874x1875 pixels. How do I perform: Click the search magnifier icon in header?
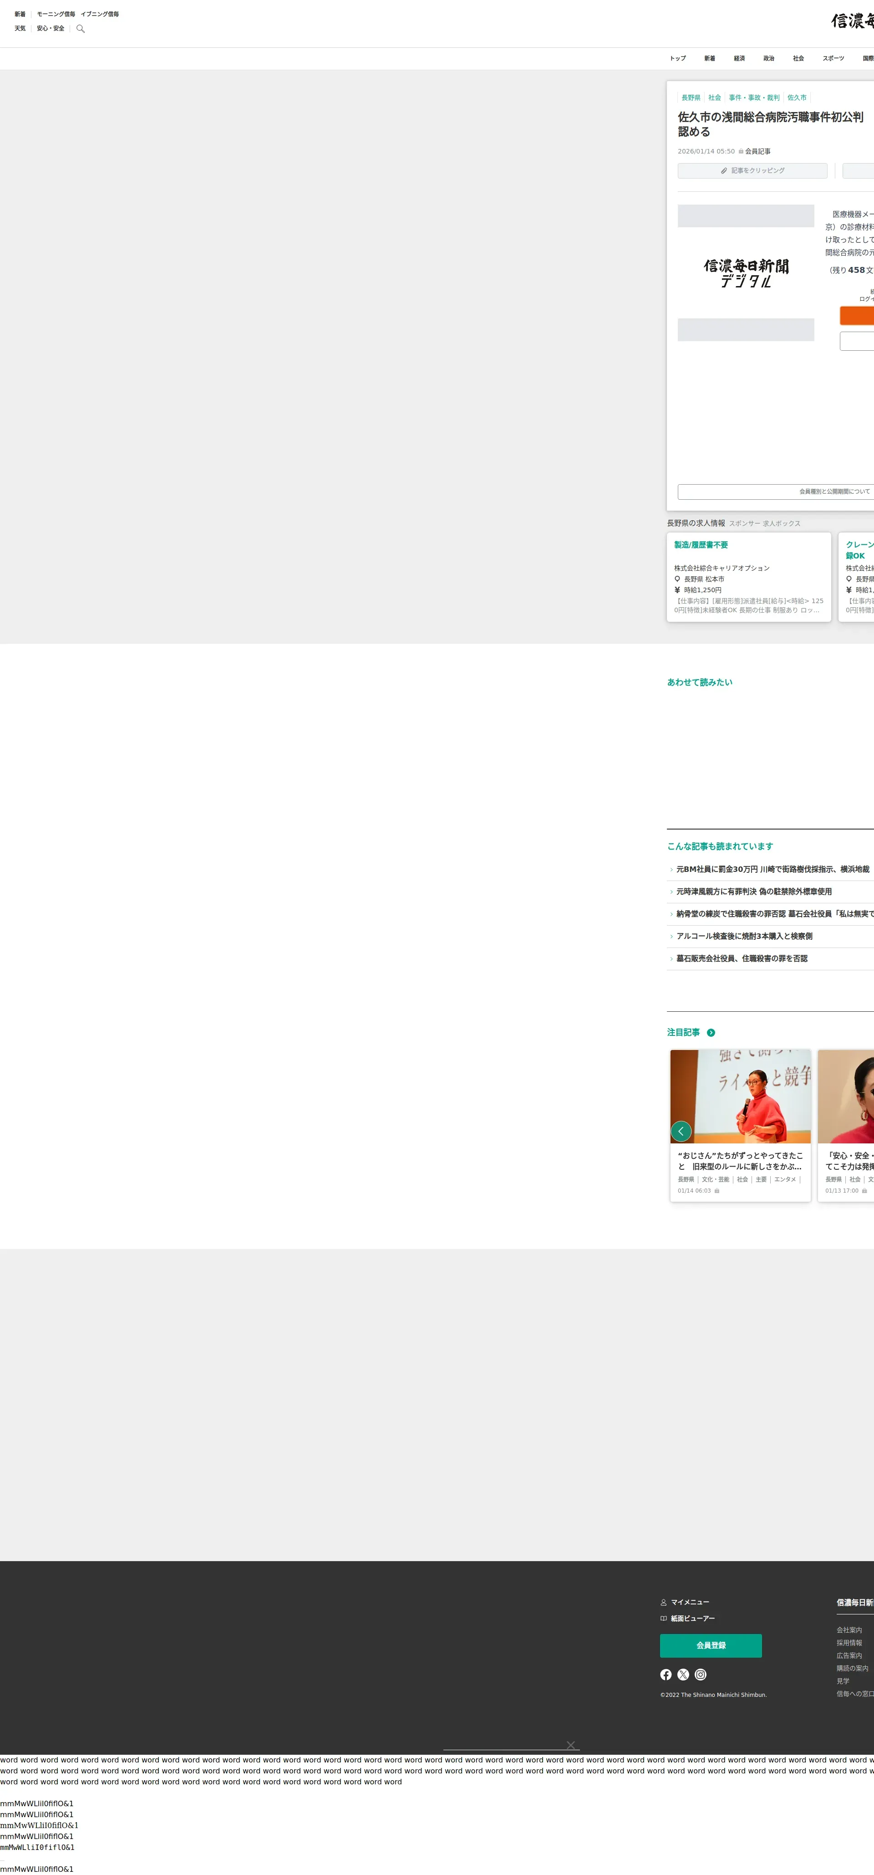pyautogui.click(x=81, y=29)
